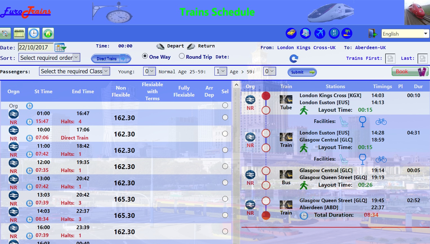The width and height of the screenshot is (430, 244).
Task: Select the 14:03 to 22:37 train radio
Action: [225, 215]
